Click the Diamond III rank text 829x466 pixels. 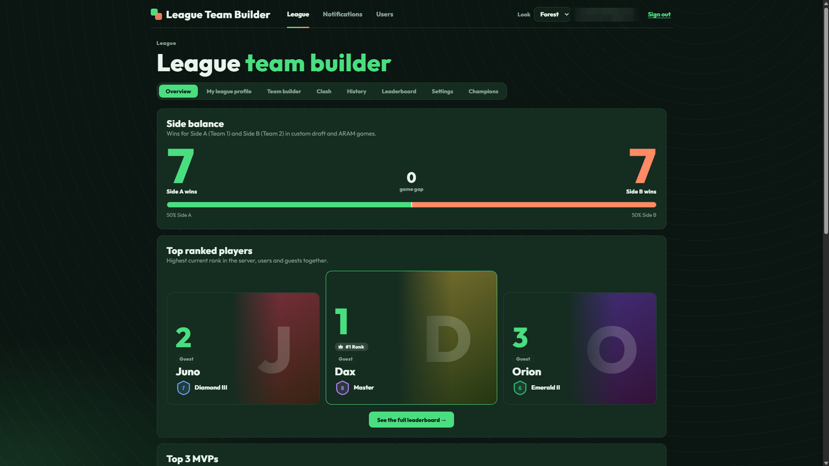[211, 388]
